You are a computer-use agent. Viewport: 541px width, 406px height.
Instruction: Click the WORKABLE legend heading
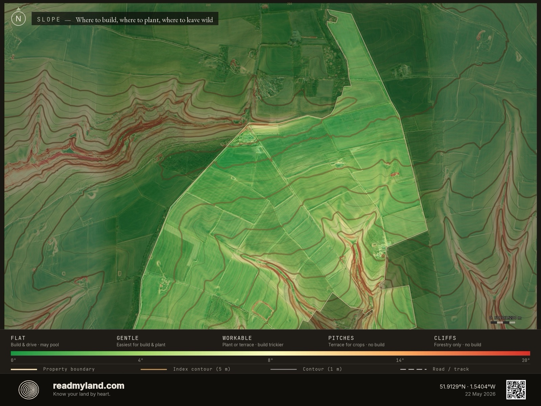pyautogui.click(x=237, y=338)
